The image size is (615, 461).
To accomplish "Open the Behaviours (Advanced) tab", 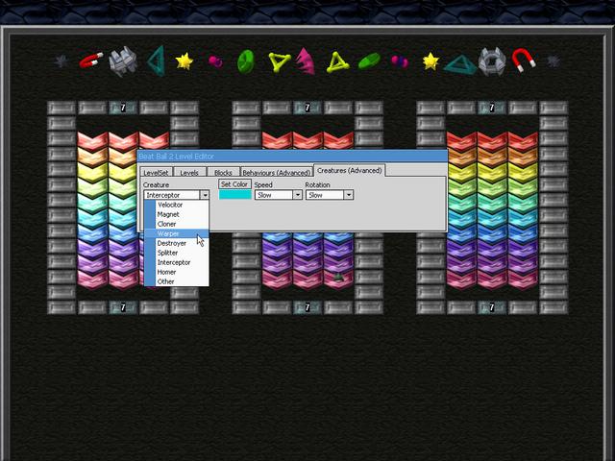I will (x=277, y=173).
